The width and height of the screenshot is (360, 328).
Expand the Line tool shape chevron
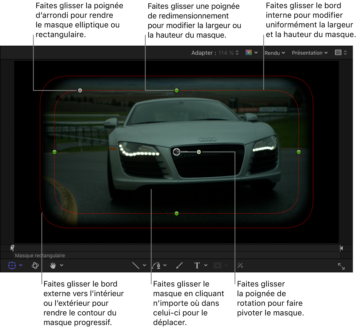[x=144, y=265]
